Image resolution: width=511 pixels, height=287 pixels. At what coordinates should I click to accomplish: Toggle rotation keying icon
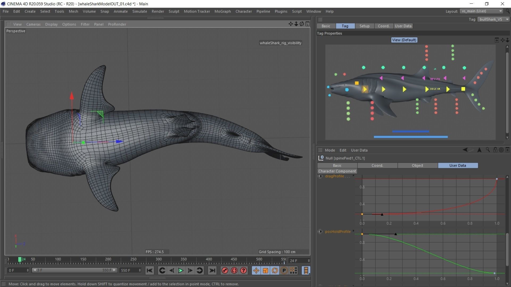pos(275,271)
